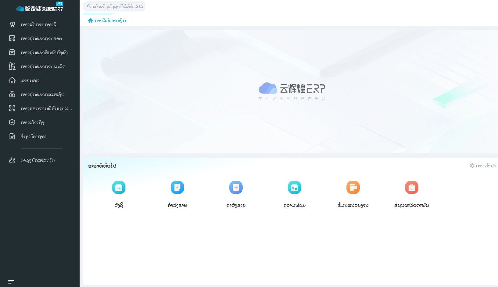
Task: Expand ການຈັດການການຊື້ purchase menu in the sidebar
Action: 38,24
